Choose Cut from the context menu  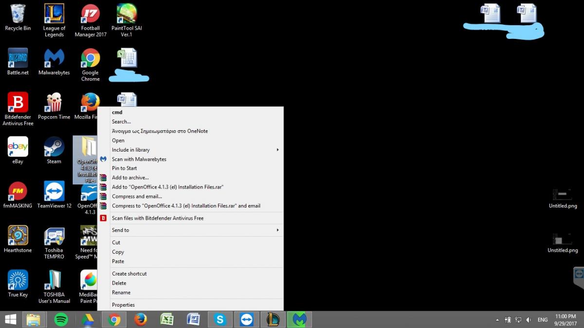click(190, 242)
